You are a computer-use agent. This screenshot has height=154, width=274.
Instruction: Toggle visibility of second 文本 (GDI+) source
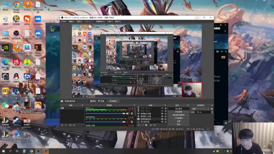[162, 111]
